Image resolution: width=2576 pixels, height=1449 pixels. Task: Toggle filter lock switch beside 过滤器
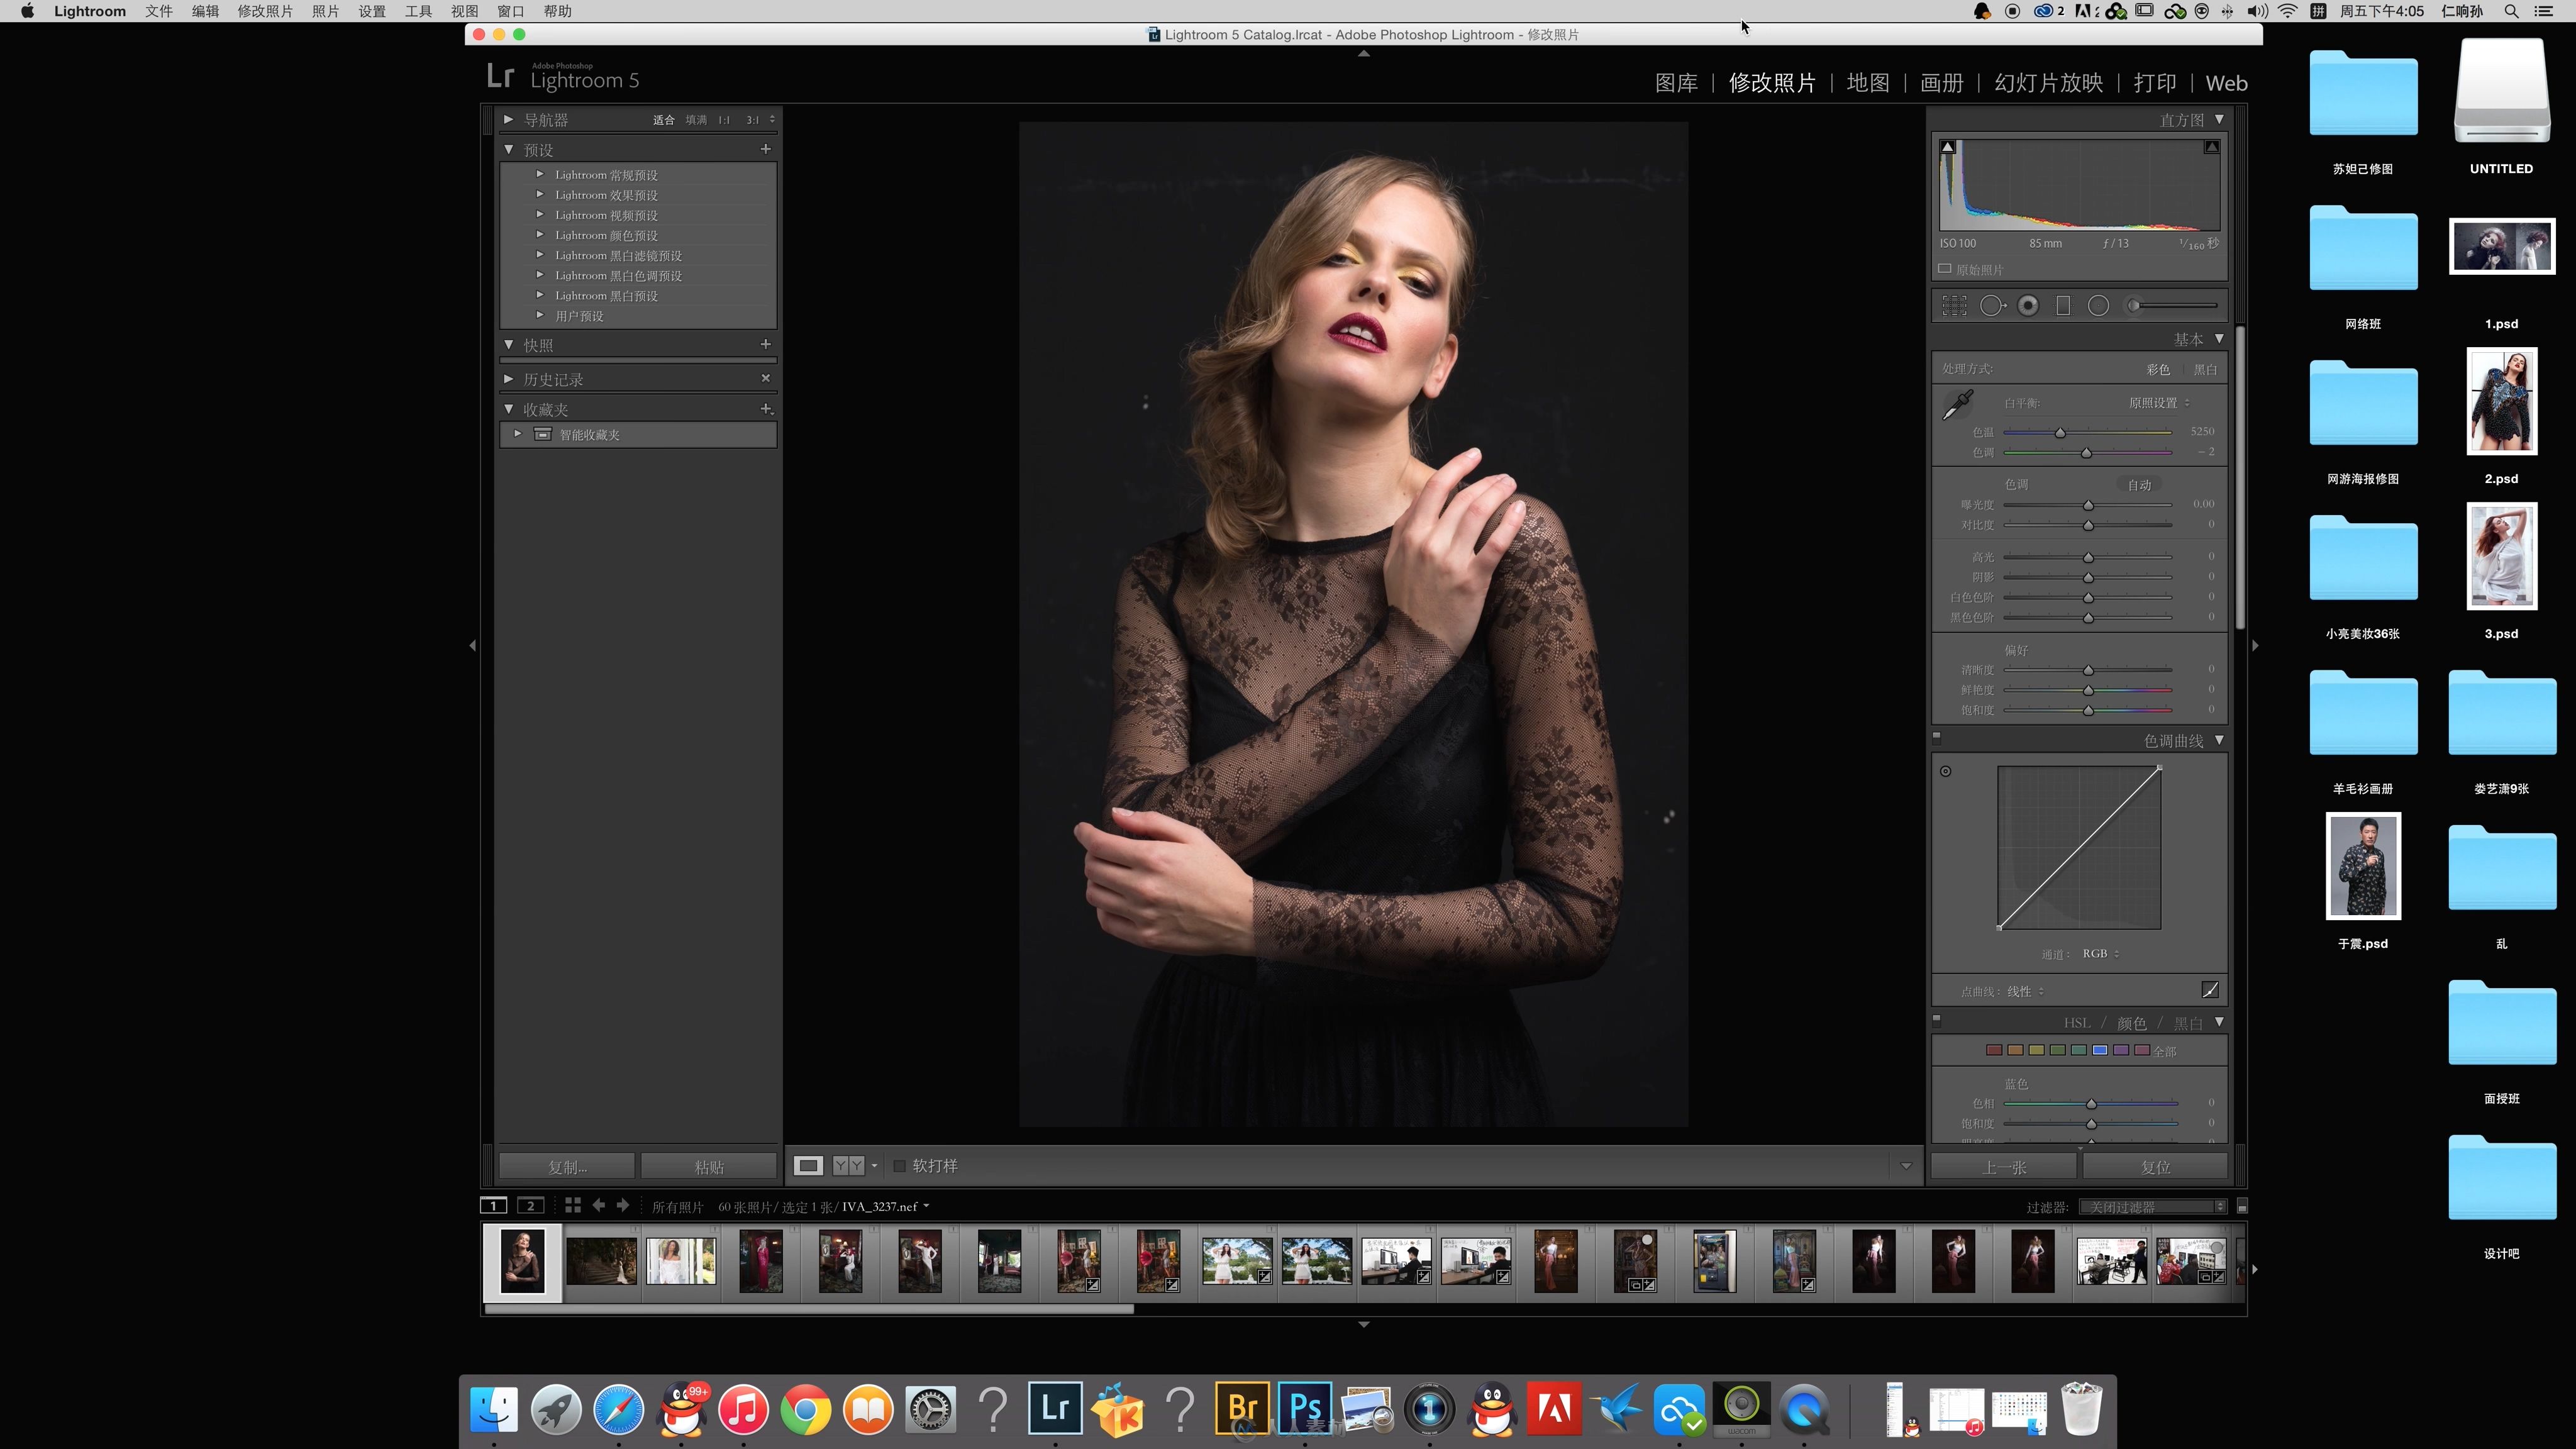tap(2242, 1207)
